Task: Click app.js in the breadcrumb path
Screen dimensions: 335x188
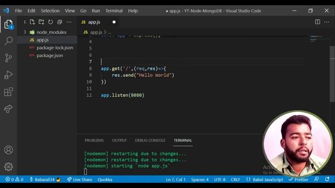Action: (x=96, y=32)
